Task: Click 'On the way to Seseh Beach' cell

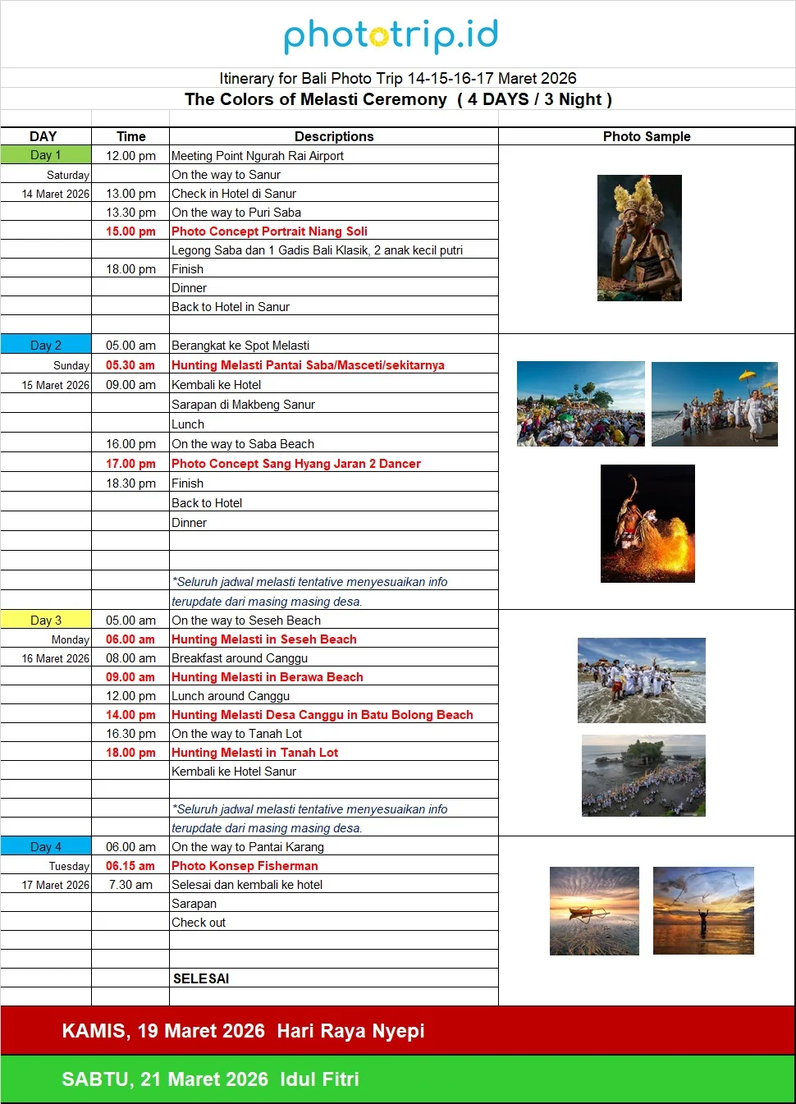Action: [x=334, y=620]
